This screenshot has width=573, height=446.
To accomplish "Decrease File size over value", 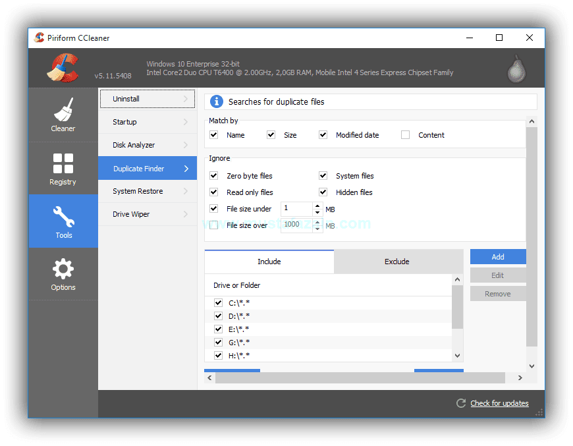I will [x=317, y=229].
